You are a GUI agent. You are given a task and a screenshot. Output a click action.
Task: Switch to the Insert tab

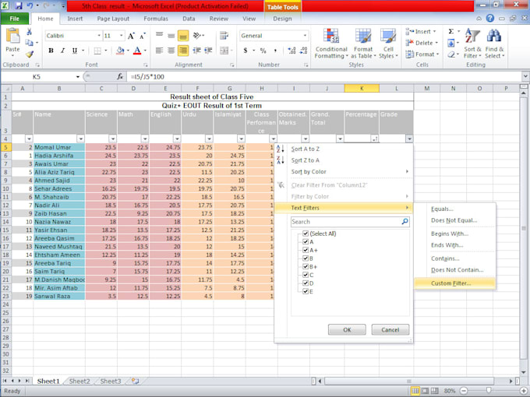tap(75, 19)
